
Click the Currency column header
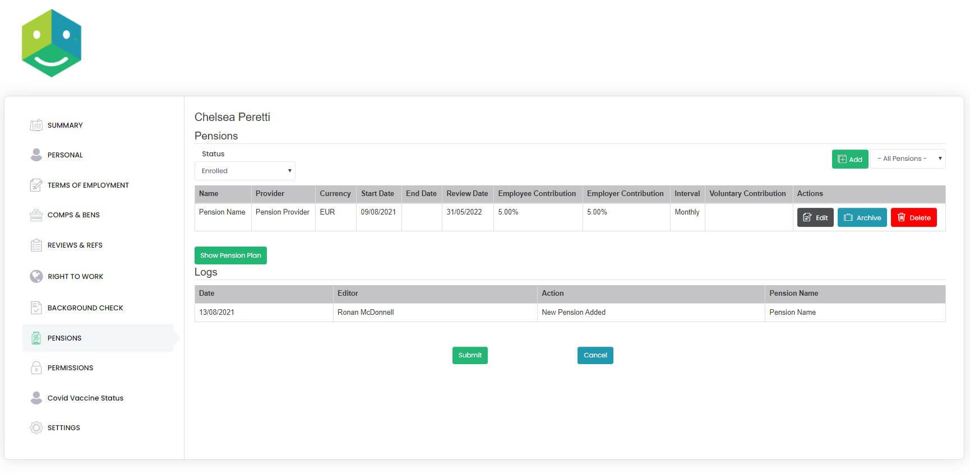tap(335, 194)
